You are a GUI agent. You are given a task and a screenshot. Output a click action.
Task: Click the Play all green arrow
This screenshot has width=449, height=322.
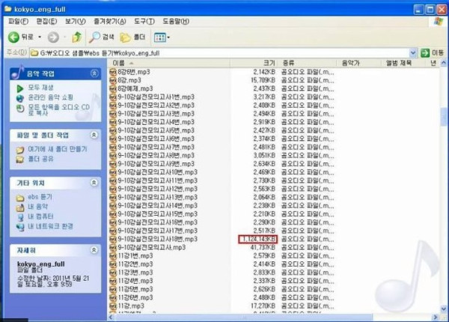coord(20,88)
